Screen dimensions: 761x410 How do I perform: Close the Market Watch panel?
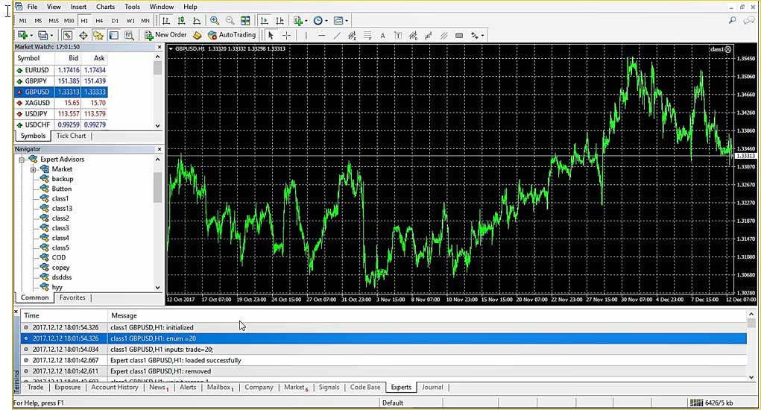point(160,47)
